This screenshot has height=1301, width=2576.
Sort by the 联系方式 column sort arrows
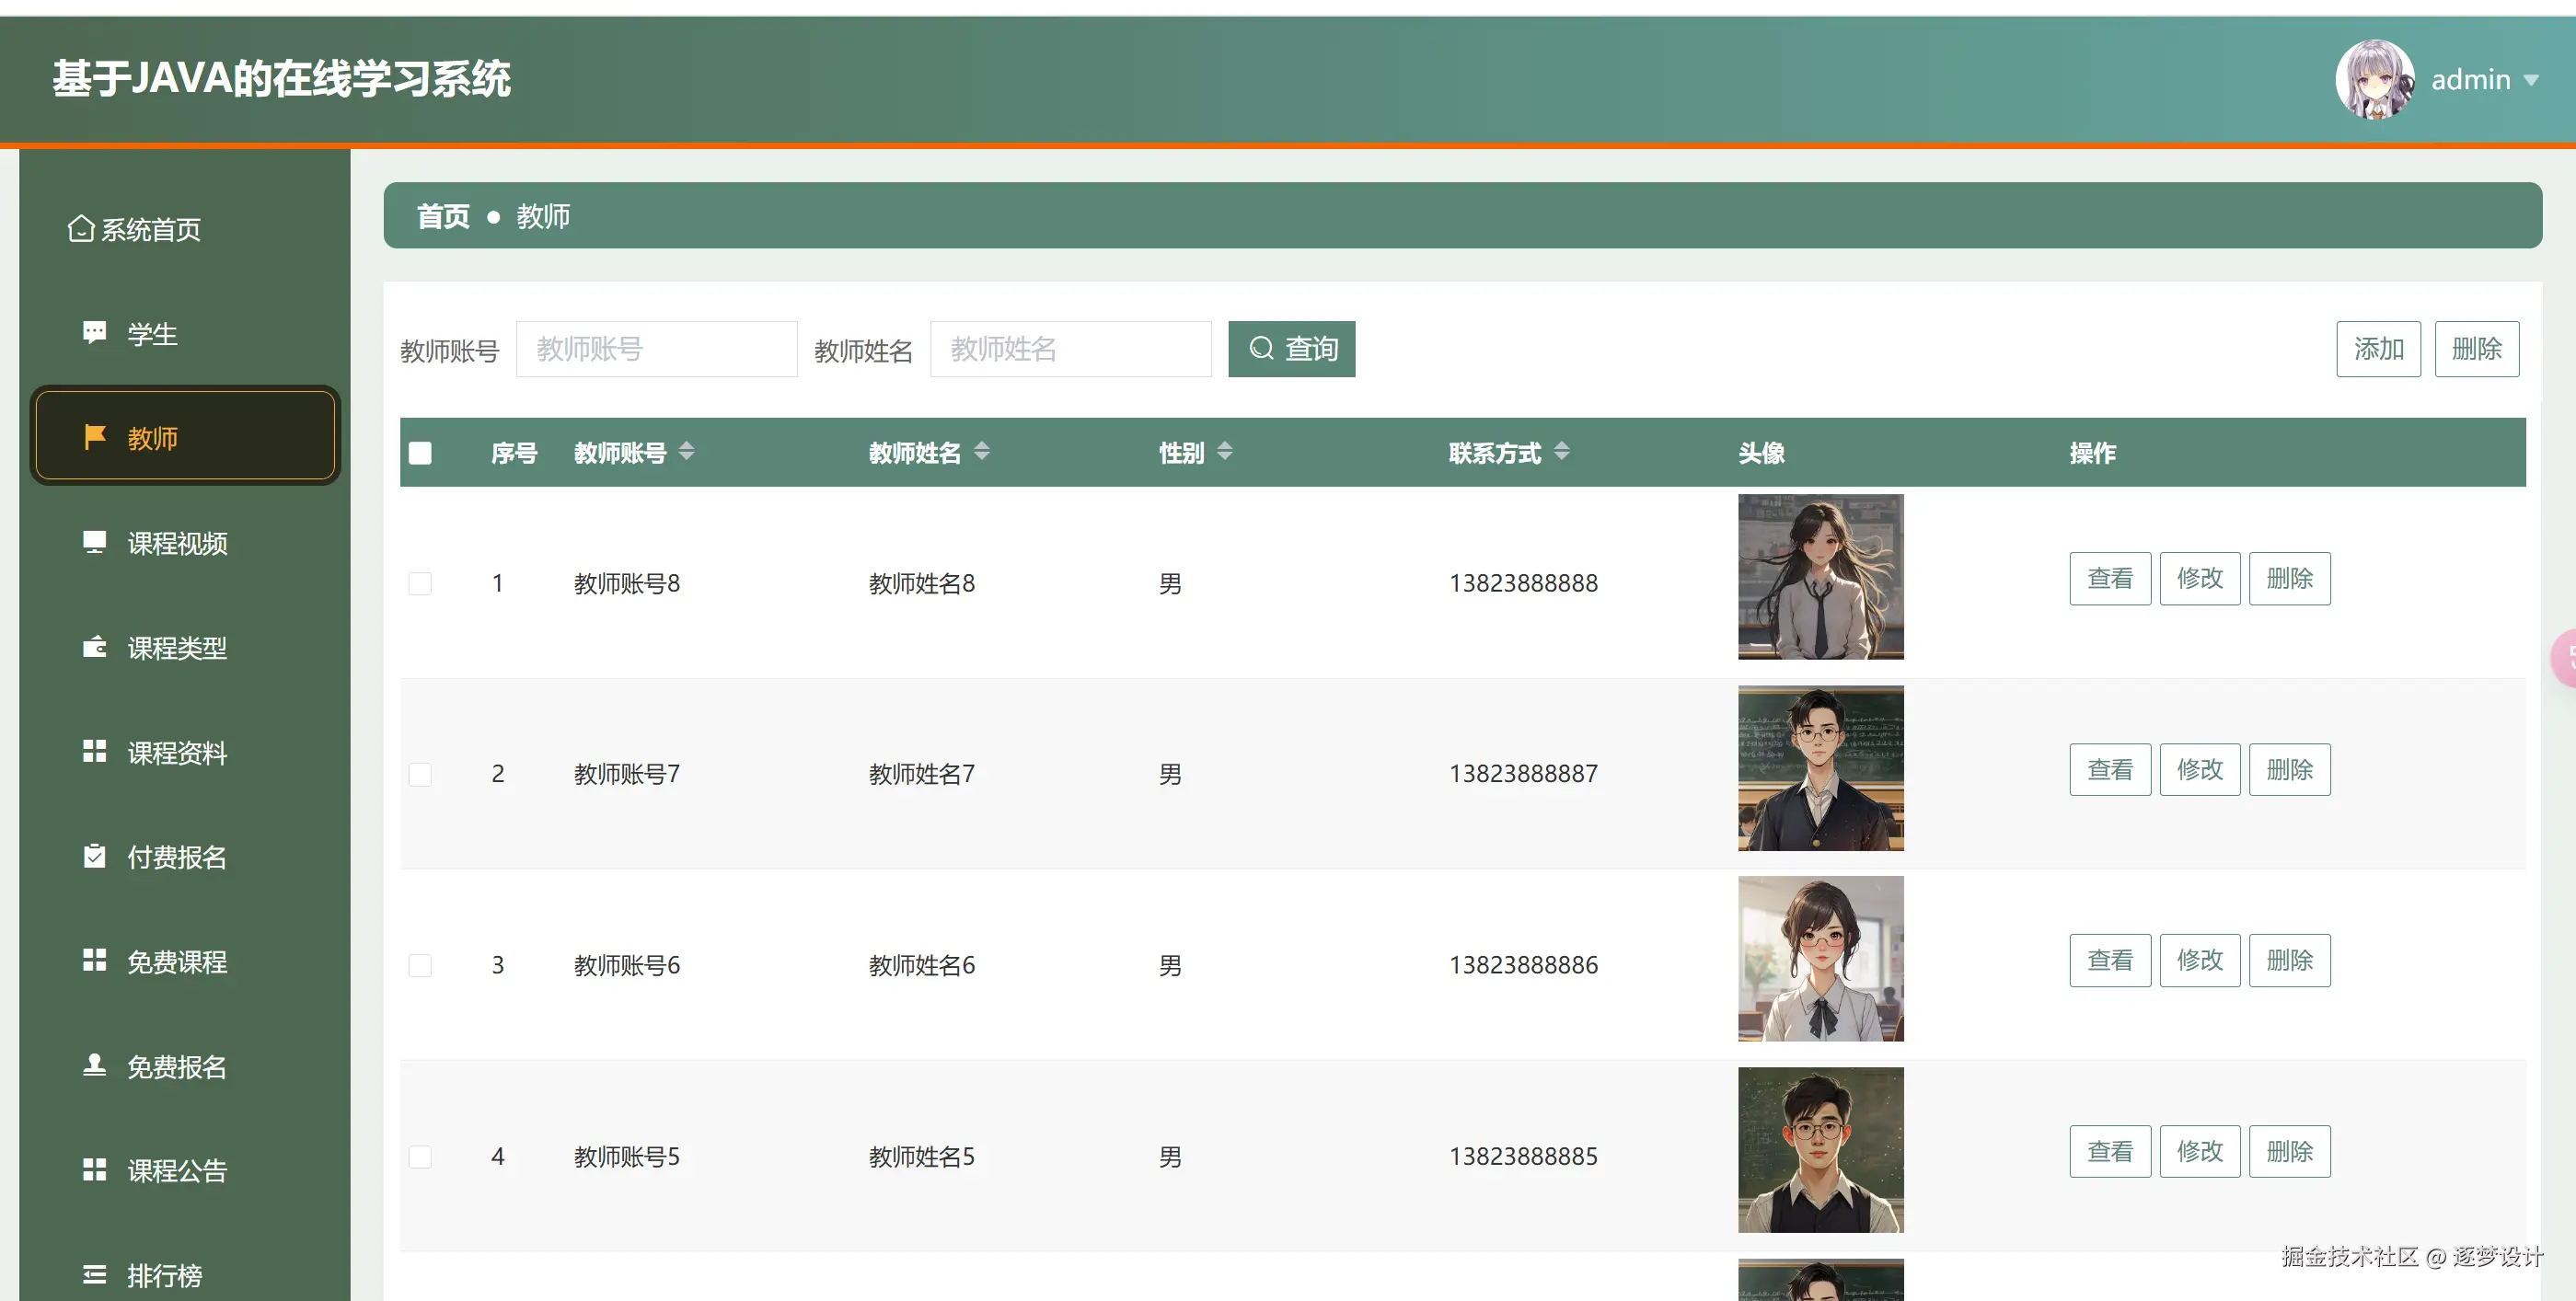(1561, 452)
